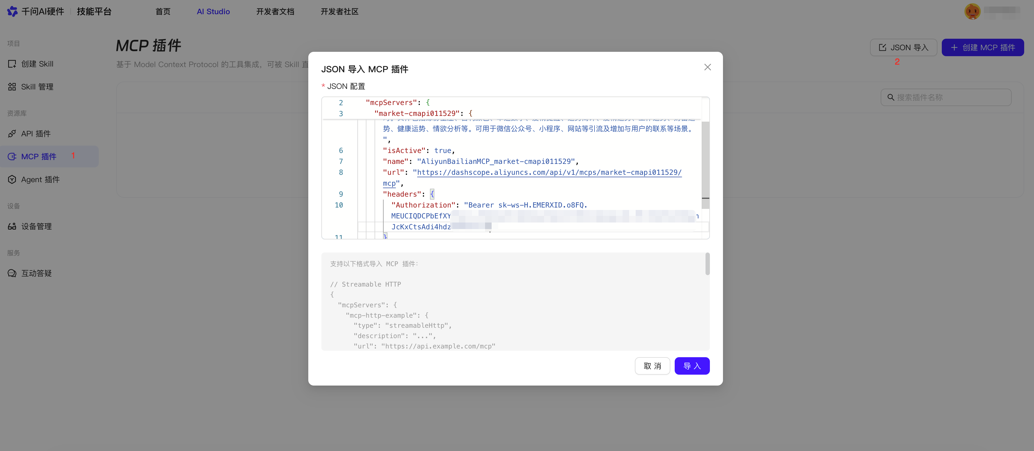The height and width of the screenshot is (451, 1034).
Task: Open the user avatar menu
Action: [972, 11]
